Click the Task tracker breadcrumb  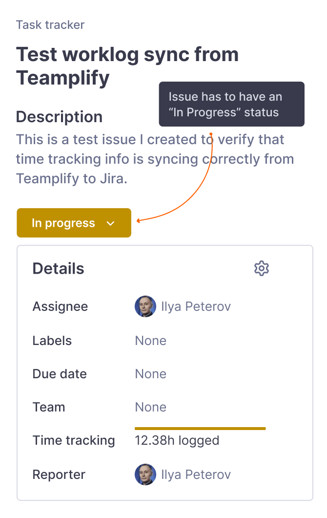pos(50,25)
